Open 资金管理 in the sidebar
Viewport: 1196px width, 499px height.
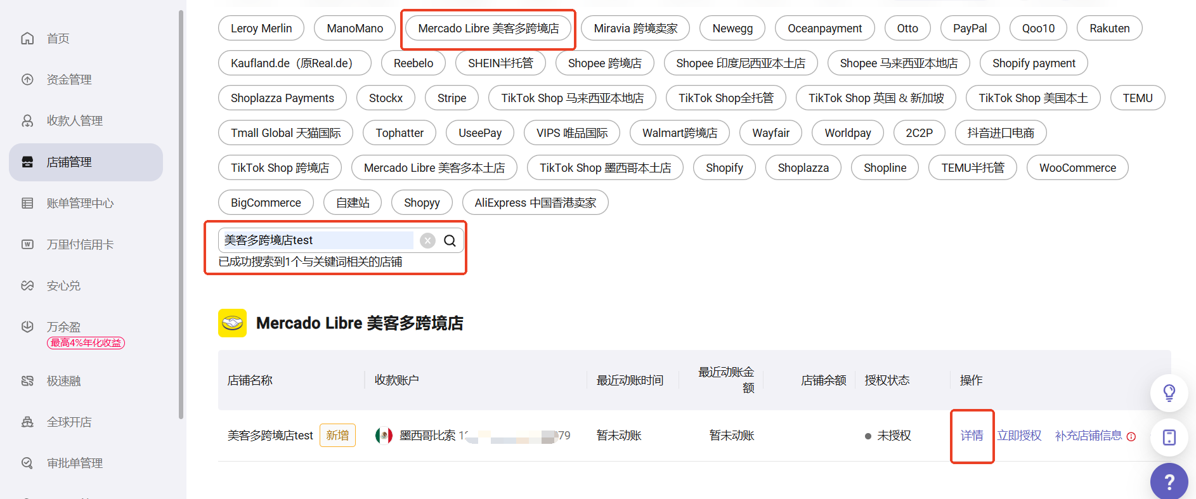(69, 80)
